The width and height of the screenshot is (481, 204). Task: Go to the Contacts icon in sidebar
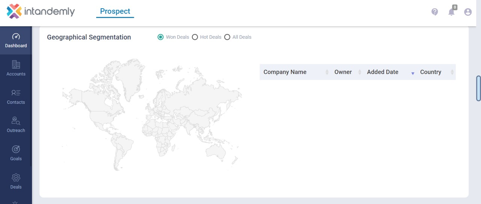(16, 93)
